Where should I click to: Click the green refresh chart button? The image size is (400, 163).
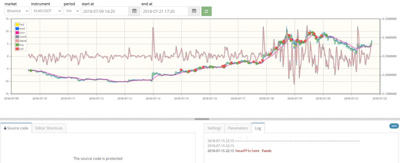click(x=207, y=11)
